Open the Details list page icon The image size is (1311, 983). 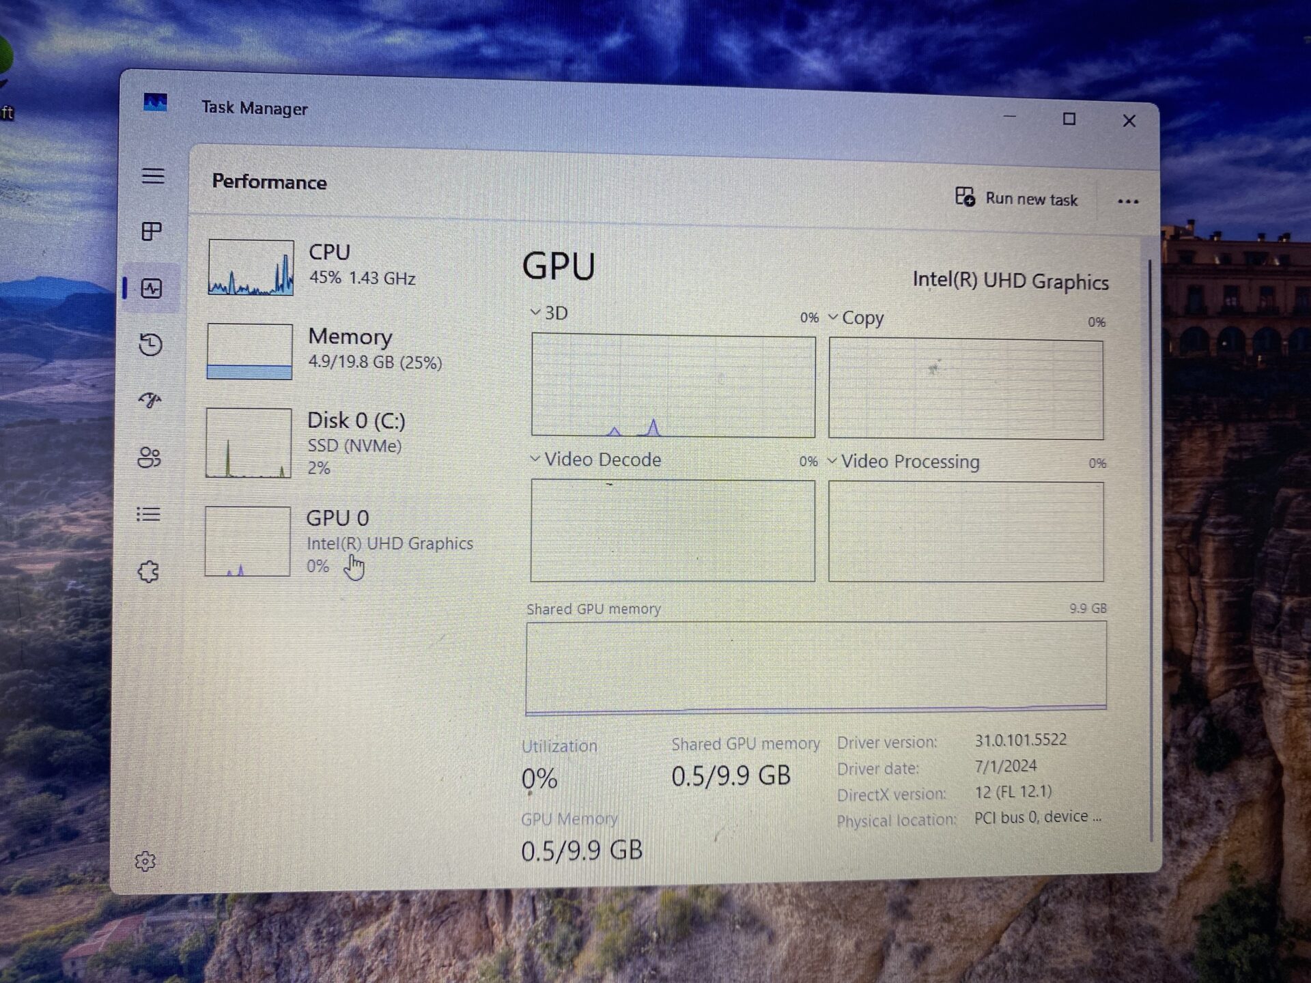coord(149,514)
